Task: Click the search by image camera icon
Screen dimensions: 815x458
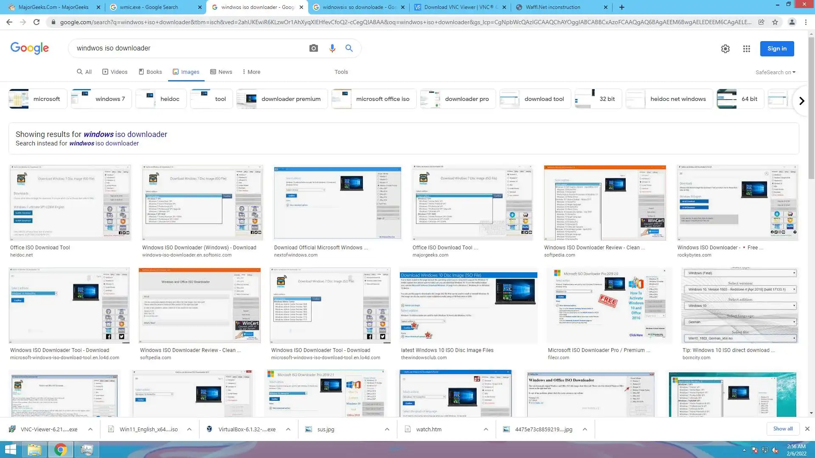Action: click(313, 48)
